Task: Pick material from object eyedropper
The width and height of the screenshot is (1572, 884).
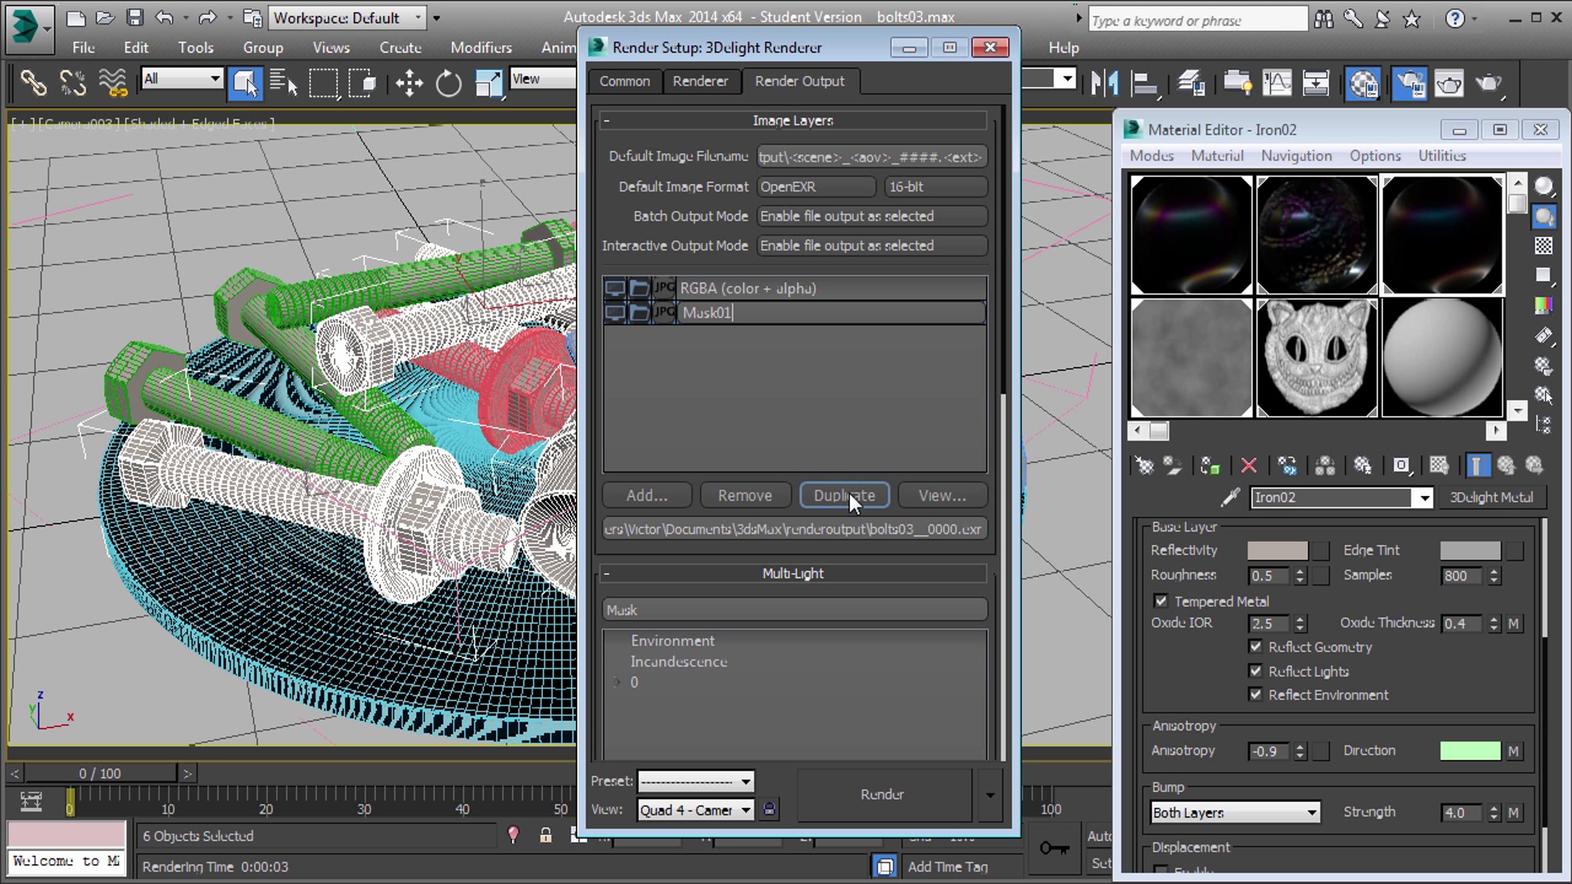Action: [x=1231, y=498]
